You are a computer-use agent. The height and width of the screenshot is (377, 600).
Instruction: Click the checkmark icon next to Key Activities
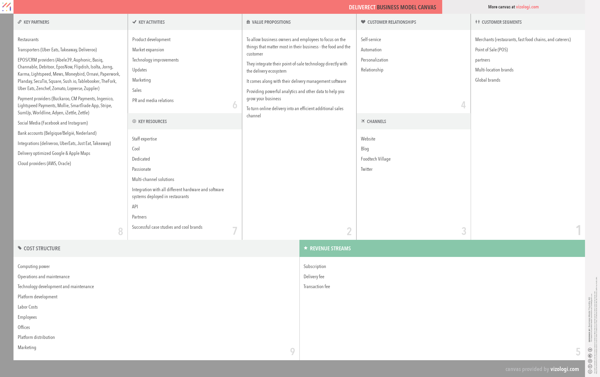(134, 22)
